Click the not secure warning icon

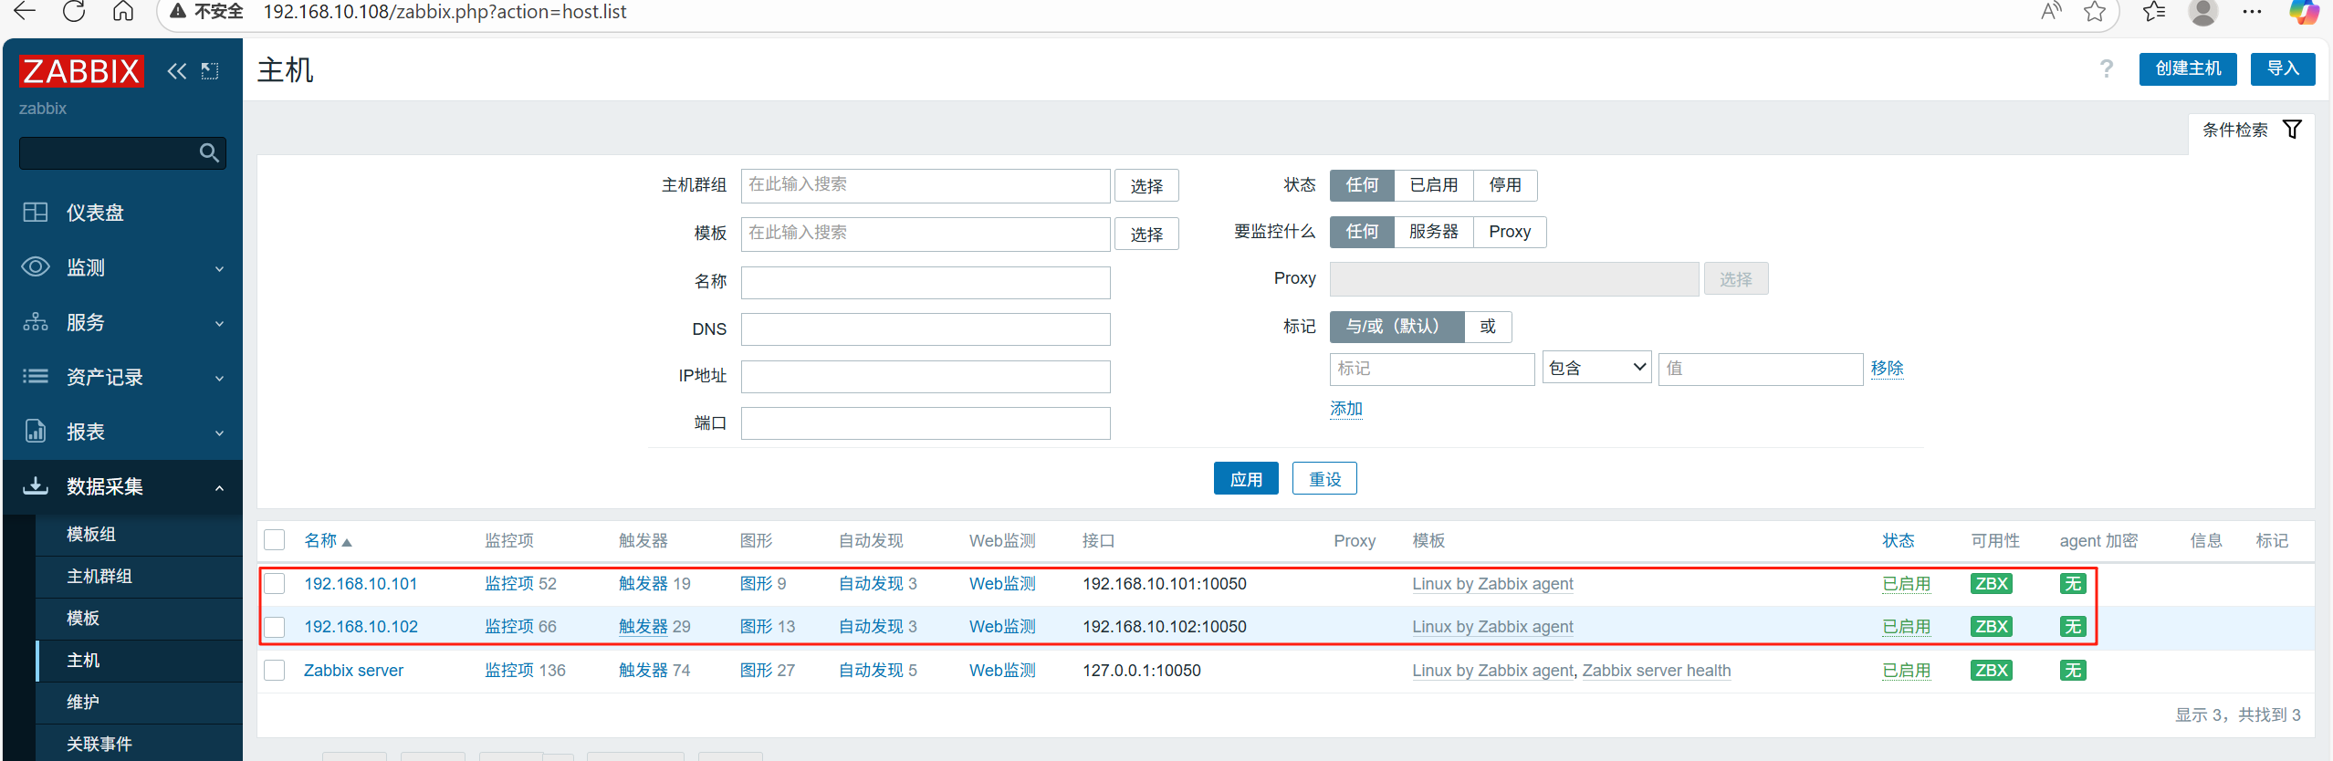pyautogui.click(x=178, y=11)
